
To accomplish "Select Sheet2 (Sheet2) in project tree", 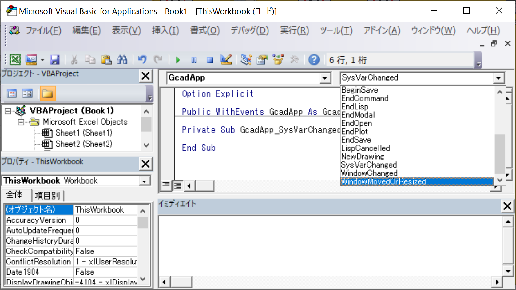I will (x=84, y=144).
